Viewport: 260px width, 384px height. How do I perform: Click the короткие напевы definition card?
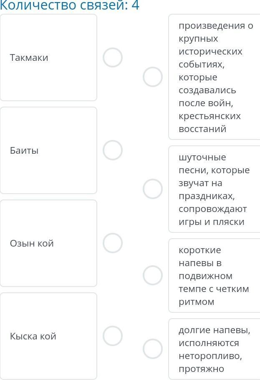coord(215,276)
